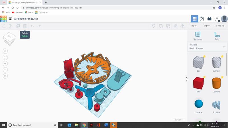This screenshot has height=128, width=228.
Task: Click the Chrome address bar URL
Action: click(54, 8)
